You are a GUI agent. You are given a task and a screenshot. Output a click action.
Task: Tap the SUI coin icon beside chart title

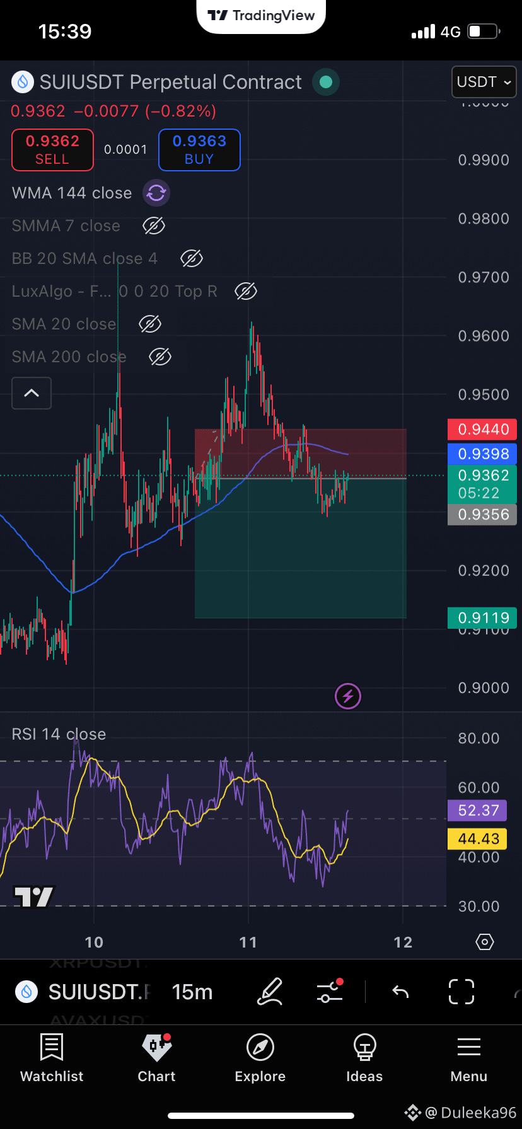click(x=23, y=82)
